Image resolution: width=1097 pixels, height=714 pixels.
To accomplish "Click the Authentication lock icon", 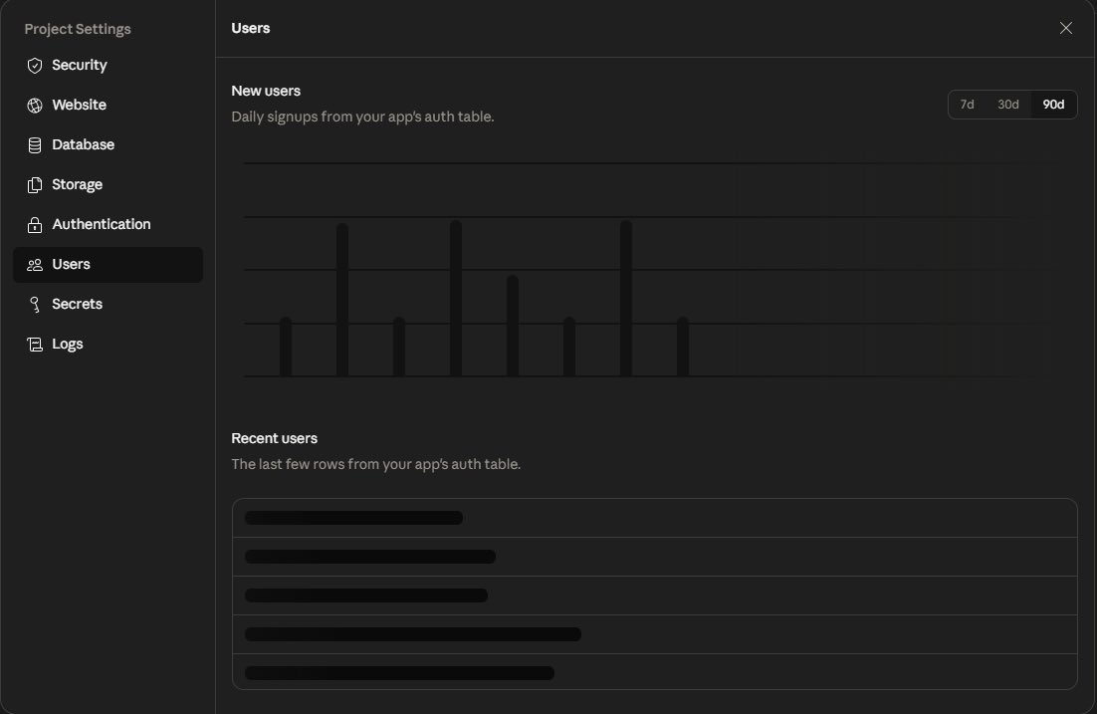I will [35, 225].
